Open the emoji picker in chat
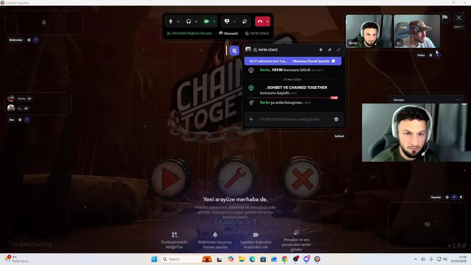Screen dimensions: 471x265 336,119
